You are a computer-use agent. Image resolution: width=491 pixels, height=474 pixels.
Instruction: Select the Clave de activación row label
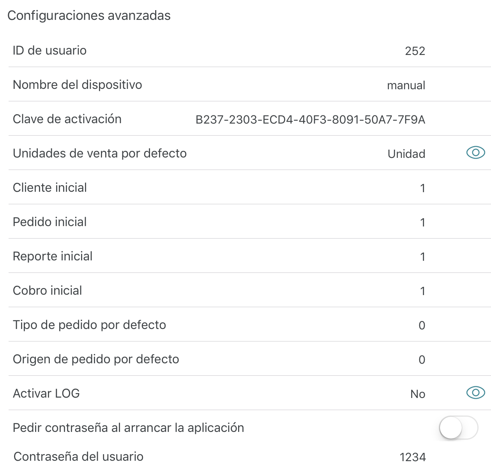67,119
